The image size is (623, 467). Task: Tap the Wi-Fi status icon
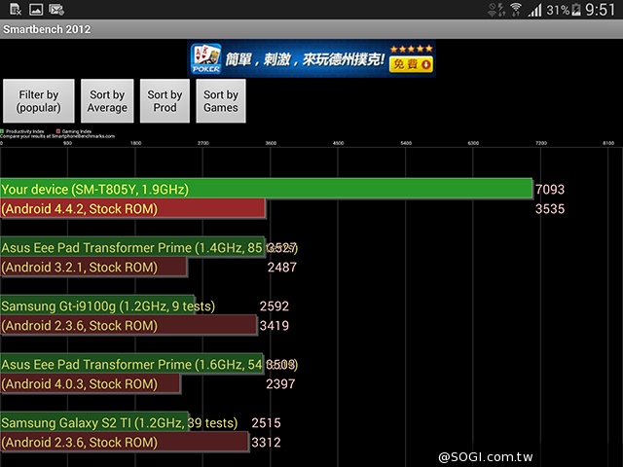tap(515, 10)
